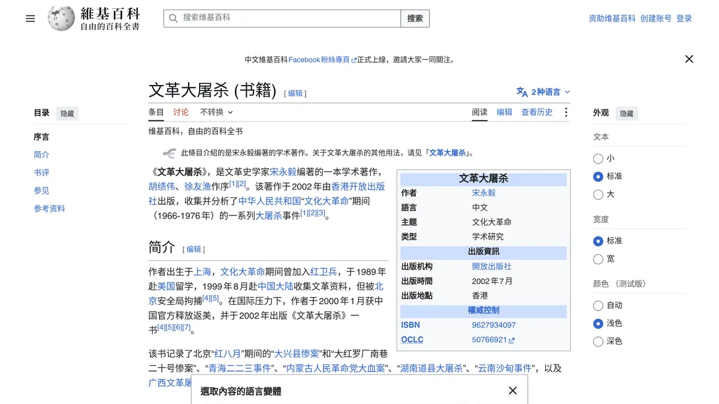Image resolution: width=719 pixels, height=404 pixels.
Task: Click the 登录 login link
Action: (684, 19)
